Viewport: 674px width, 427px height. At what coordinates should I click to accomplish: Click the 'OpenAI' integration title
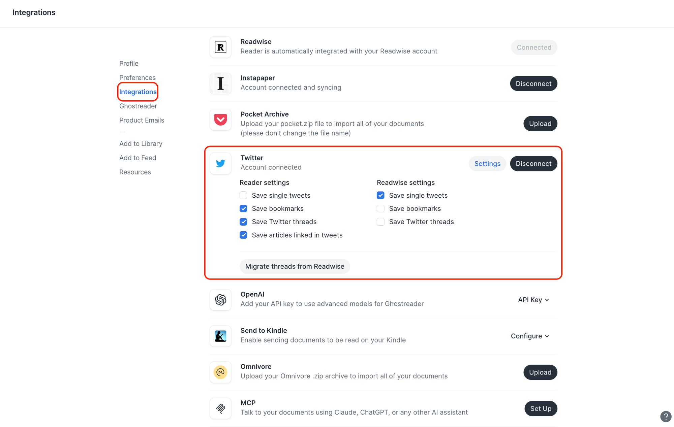tap(252, 294)
